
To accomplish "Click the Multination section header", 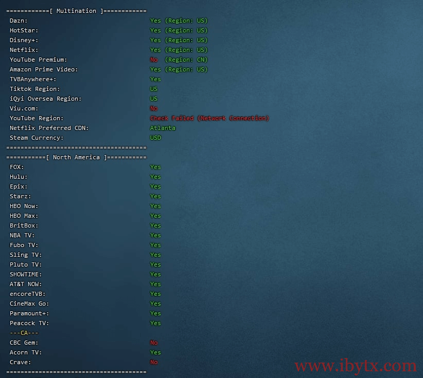I will click(x=76, y=11).
